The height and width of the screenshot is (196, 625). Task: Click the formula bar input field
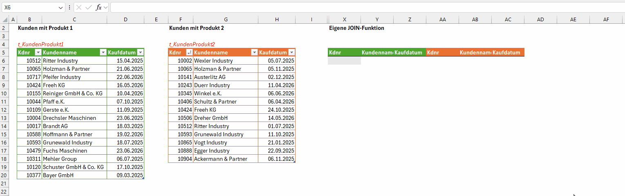click(367, 7)
